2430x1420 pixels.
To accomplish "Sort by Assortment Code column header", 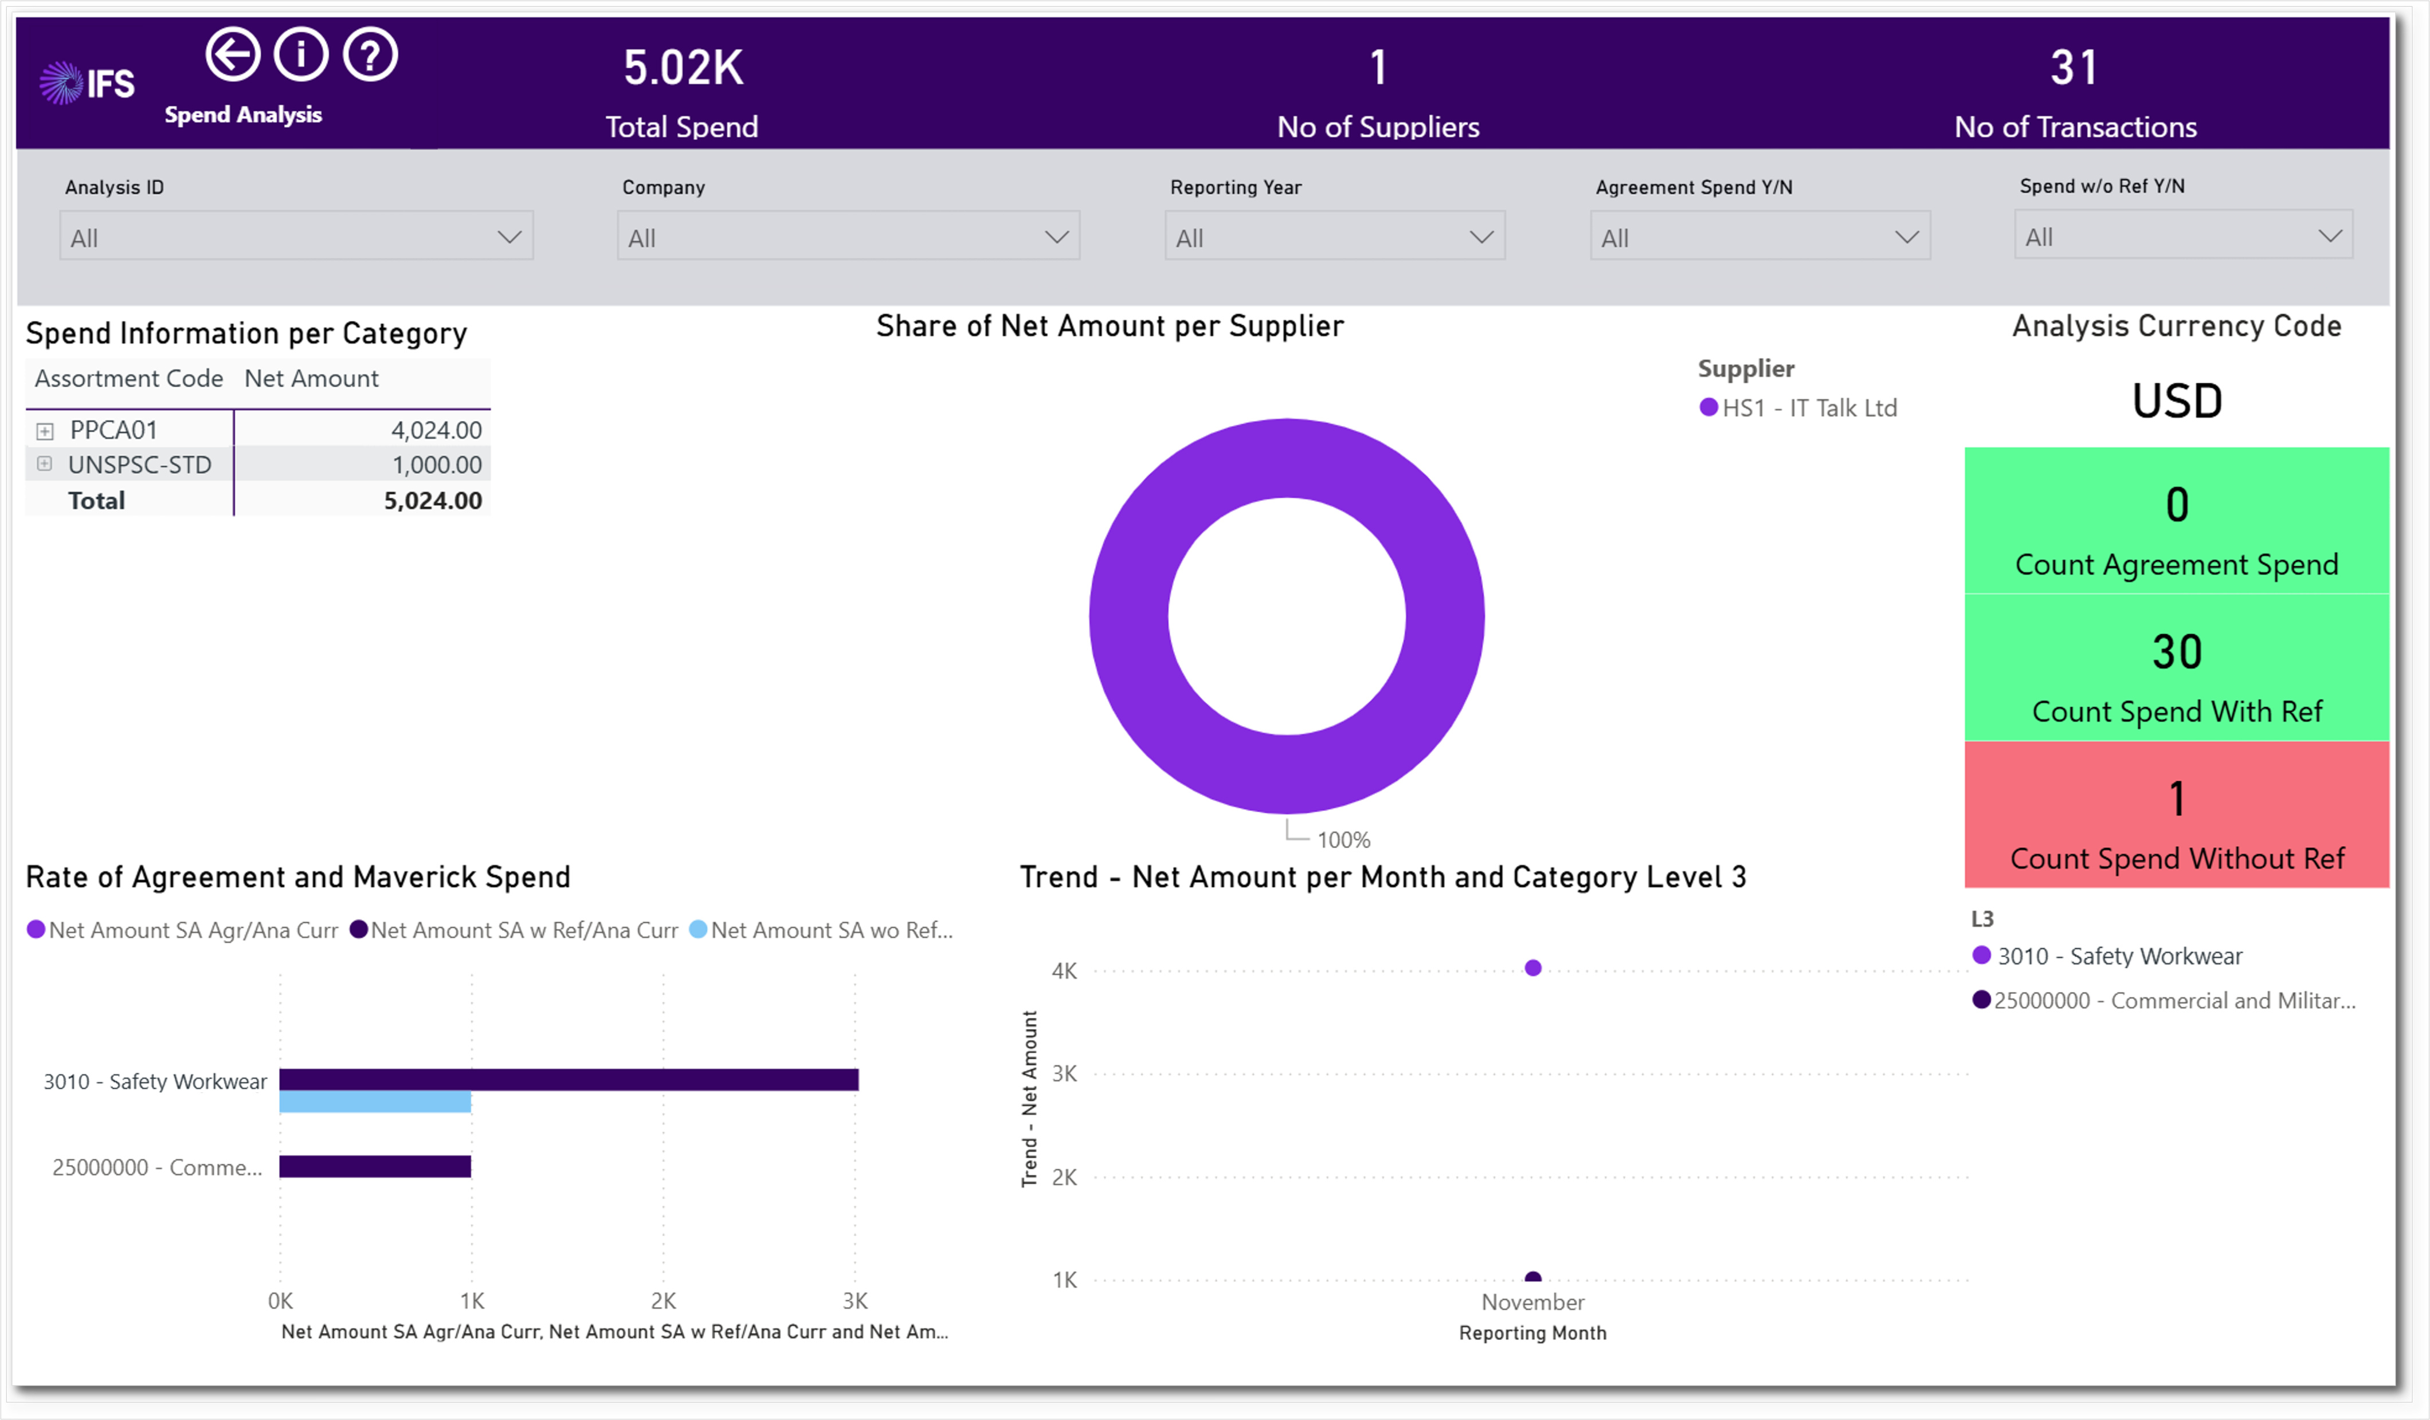I will pos(129,379).
